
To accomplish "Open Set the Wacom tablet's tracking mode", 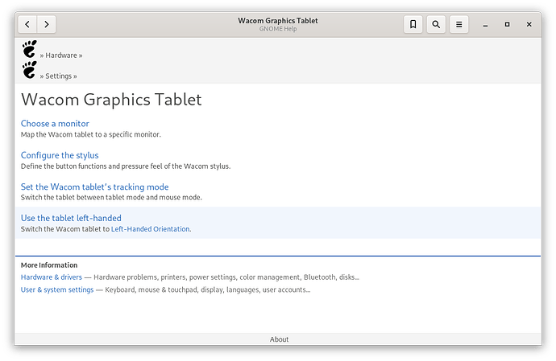I will click(94, 187).
